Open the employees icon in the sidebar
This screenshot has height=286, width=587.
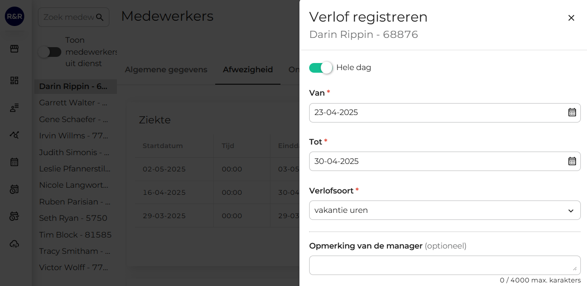pos(15,107)
